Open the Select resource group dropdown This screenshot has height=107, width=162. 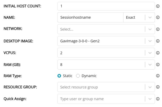pyautogui.click(x=106, y=87)
